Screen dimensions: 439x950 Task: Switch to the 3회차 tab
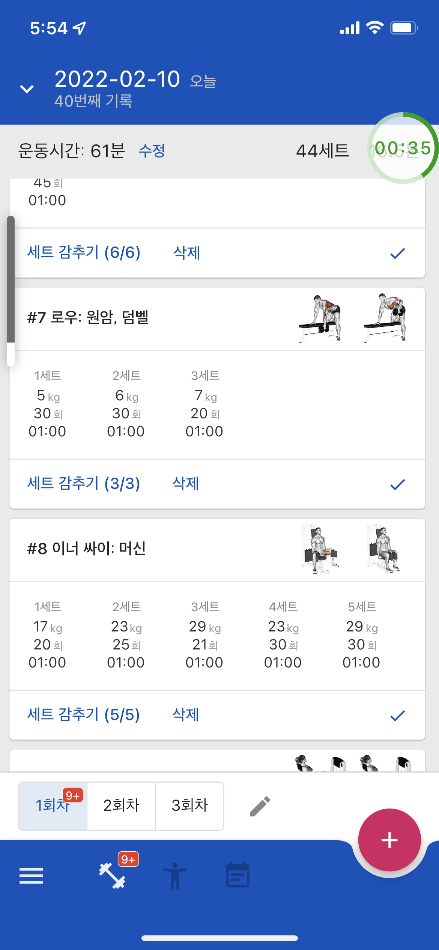coord(189,806)
